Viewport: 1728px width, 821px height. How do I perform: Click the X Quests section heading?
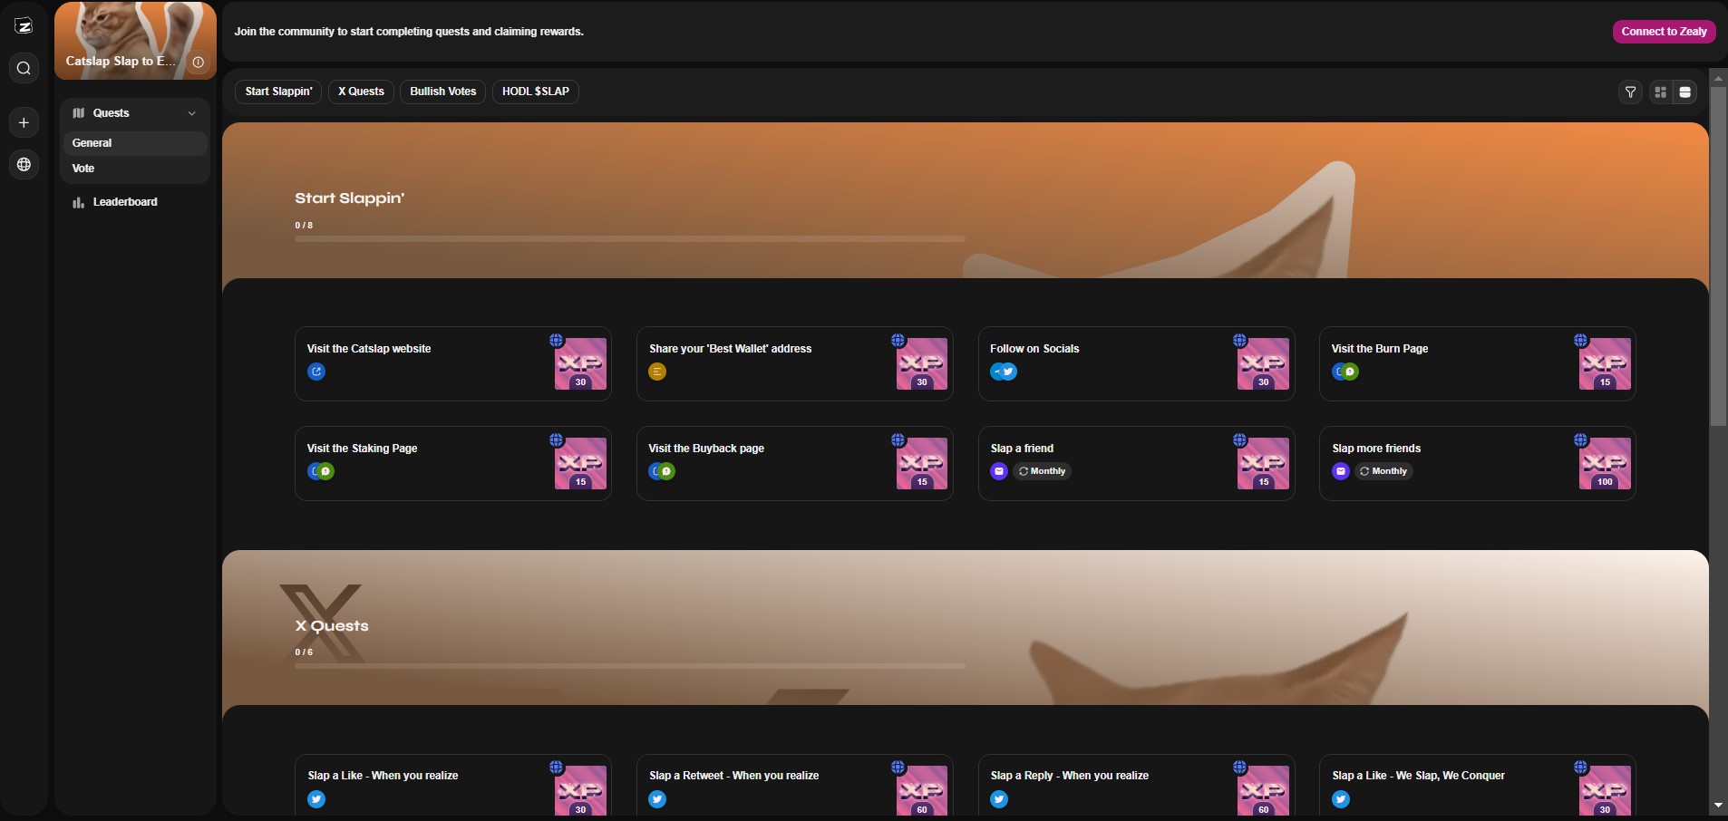point(332,626)
